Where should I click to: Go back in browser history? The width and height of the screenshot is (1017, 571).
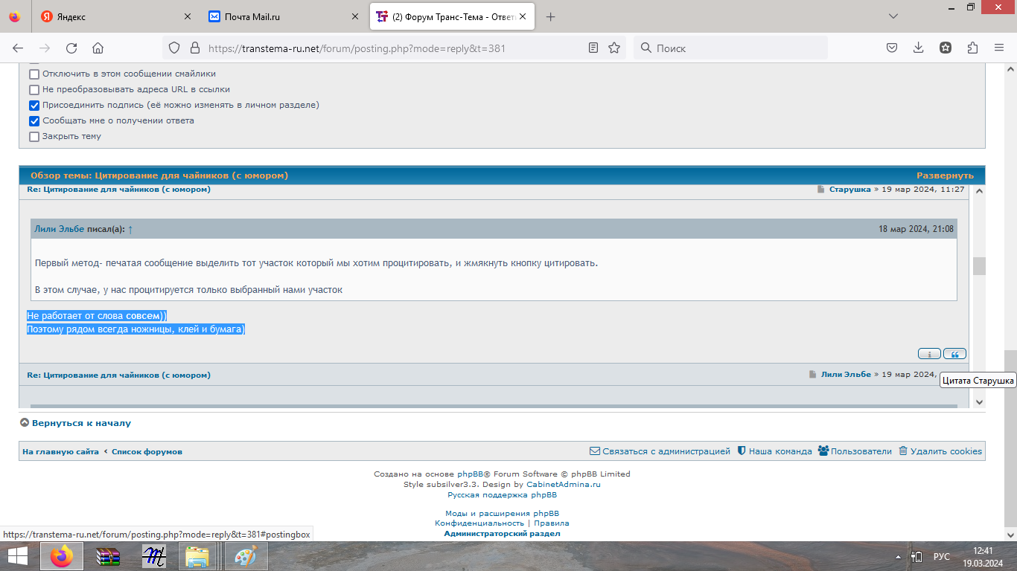coord(18,48)
